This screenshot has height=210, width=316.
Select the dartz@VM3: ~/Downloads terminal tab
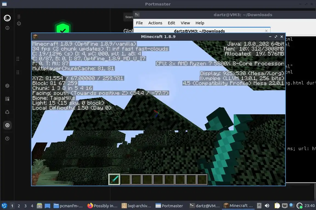(199, 31)
